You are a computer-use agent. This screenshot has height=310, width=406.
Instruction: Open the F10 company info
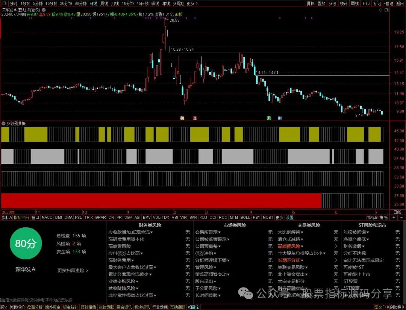[x=366, y=3]
